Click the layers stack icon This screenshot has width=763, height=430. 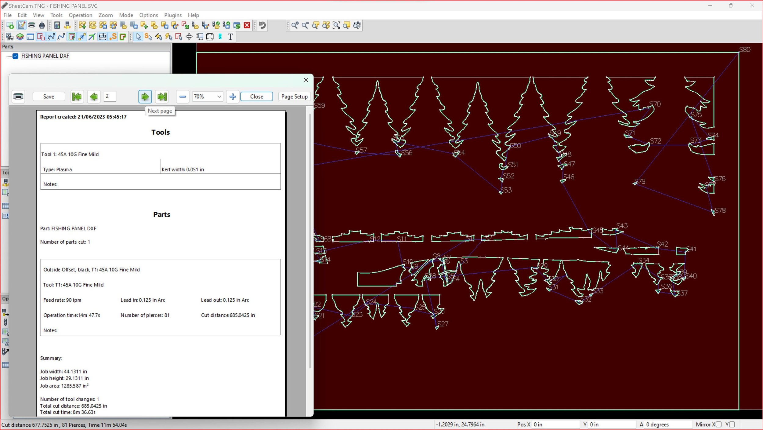[x=20, y=37]
